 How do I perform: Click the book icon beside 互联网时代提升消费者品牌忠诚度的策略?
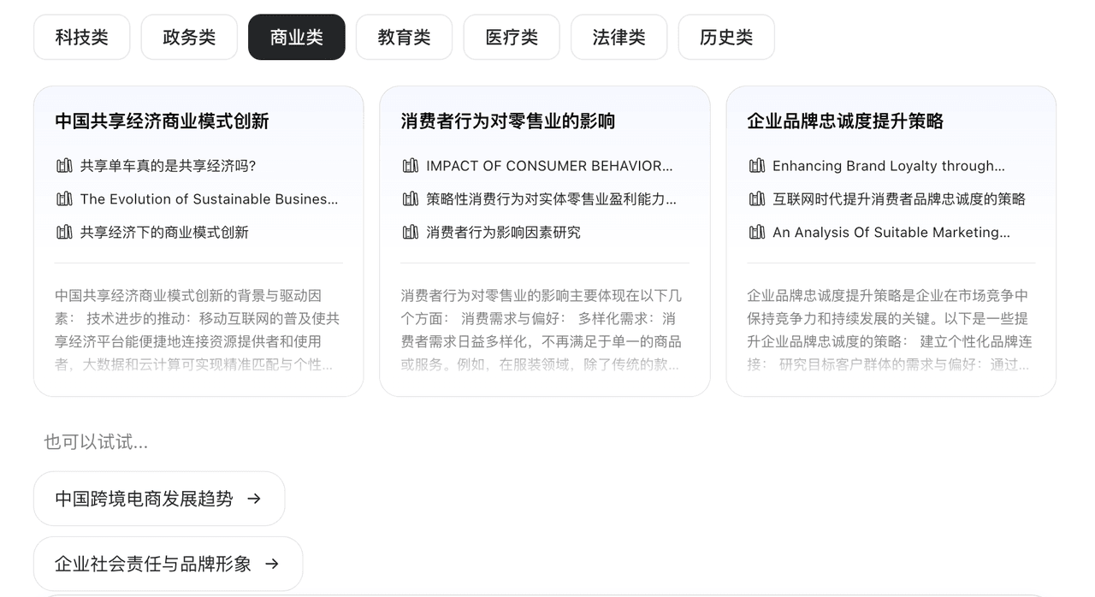tap(756, 199)
